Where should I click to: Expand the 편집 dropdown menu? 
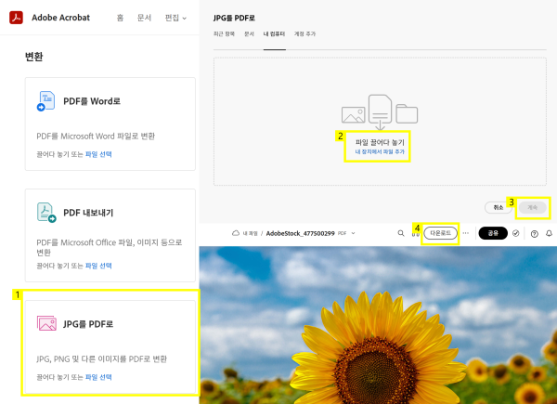(x=175, y=18)
